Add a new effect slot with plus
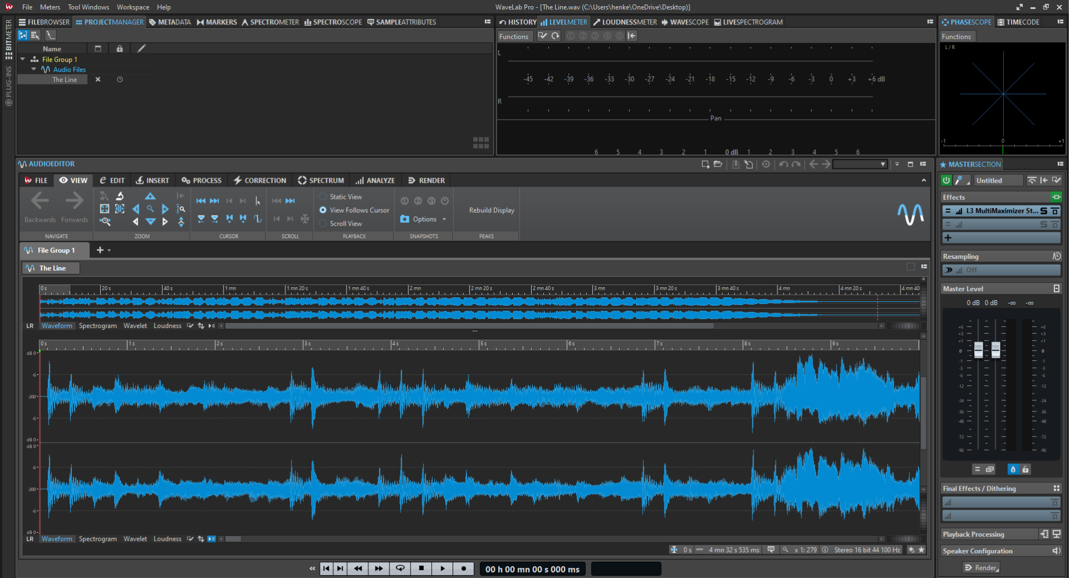This screenshot has width=1070, height=578. (948, 238)
